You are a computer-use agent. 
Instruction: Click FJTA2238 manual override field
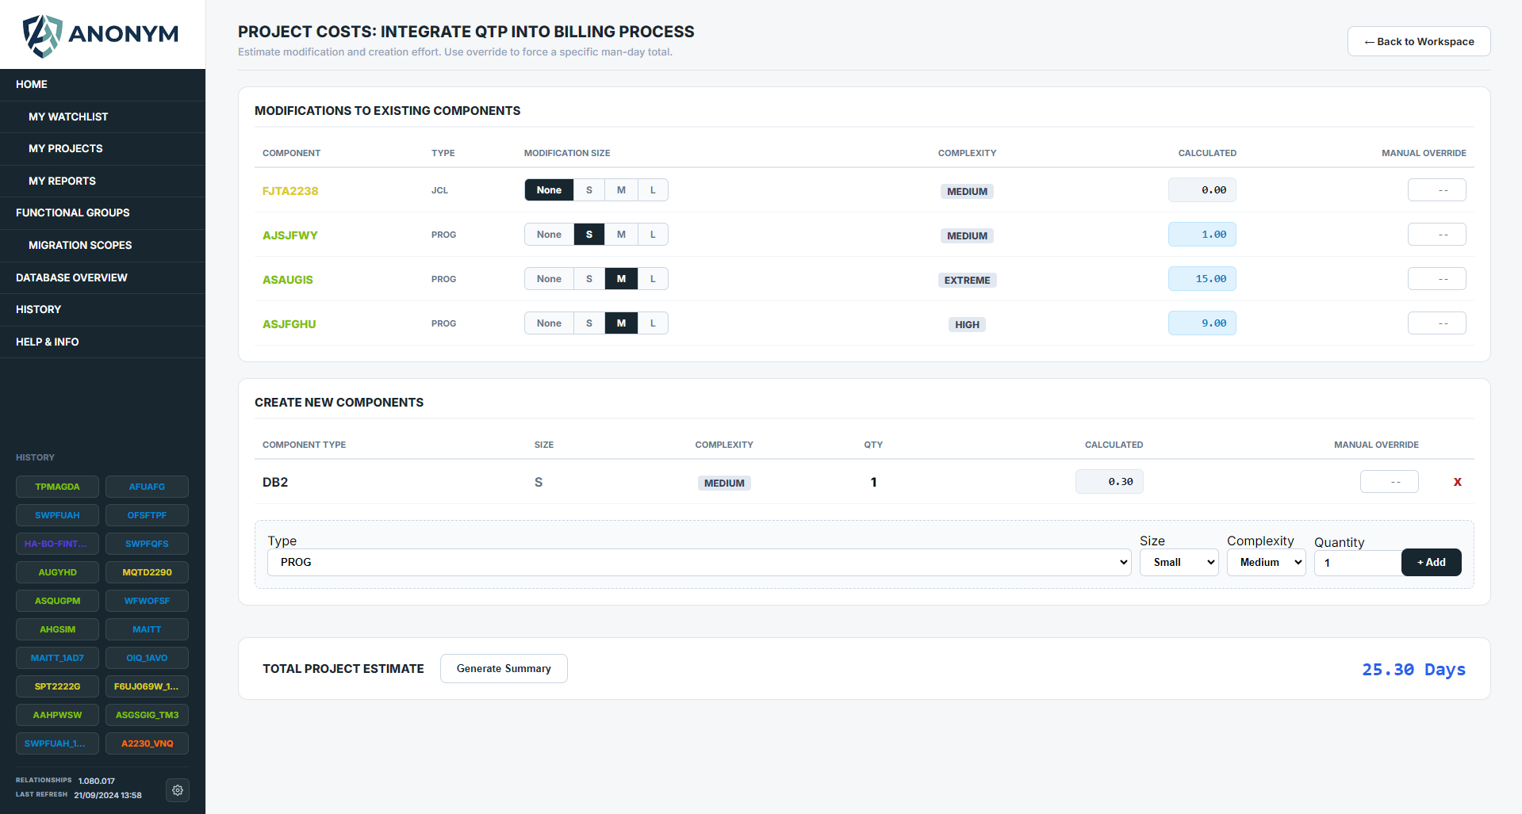coord(1436,190)
